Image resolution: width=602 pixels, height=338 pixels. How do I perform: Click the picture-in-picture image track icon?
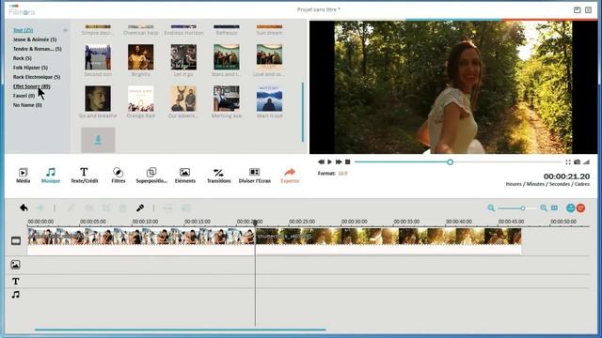click(x=15, y=265)
